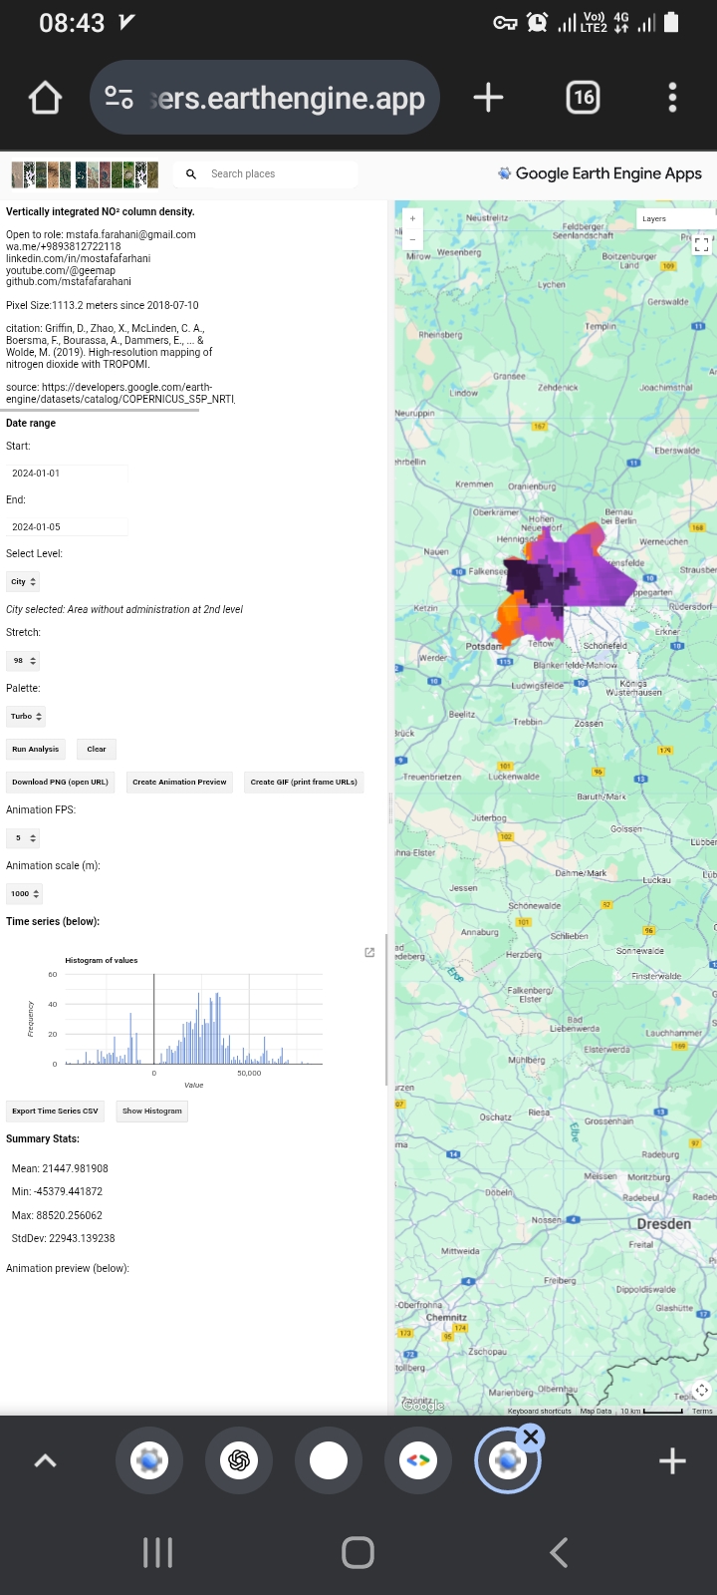Click the Start date field
The height and width of the screenshot is (1595, 717).
click(68, 474)
